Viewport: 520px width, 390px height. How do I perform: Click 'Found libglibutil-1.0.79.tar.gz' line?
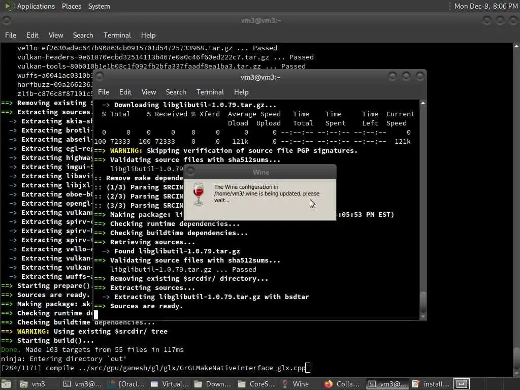[177, 251]
